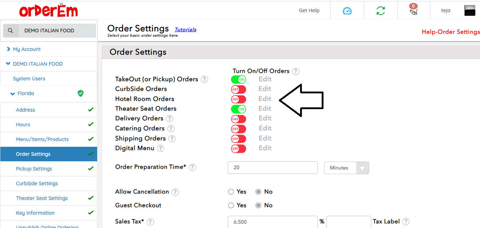Go to Menu/Items/Products in sidebar

[x=42, y=139]
